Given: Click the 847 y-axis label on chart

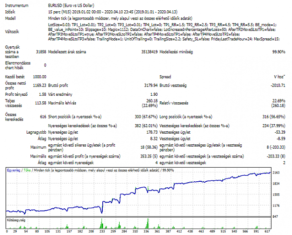Looking at the screenshot, I should [275, 217].
